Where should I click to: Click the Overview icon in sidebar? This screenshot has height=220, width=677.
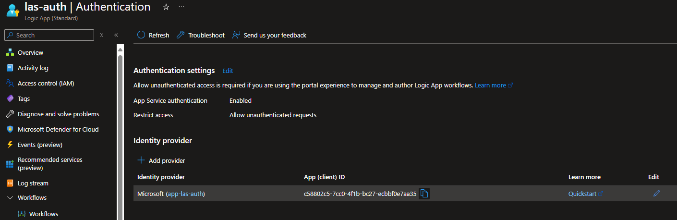coord(10,52)
